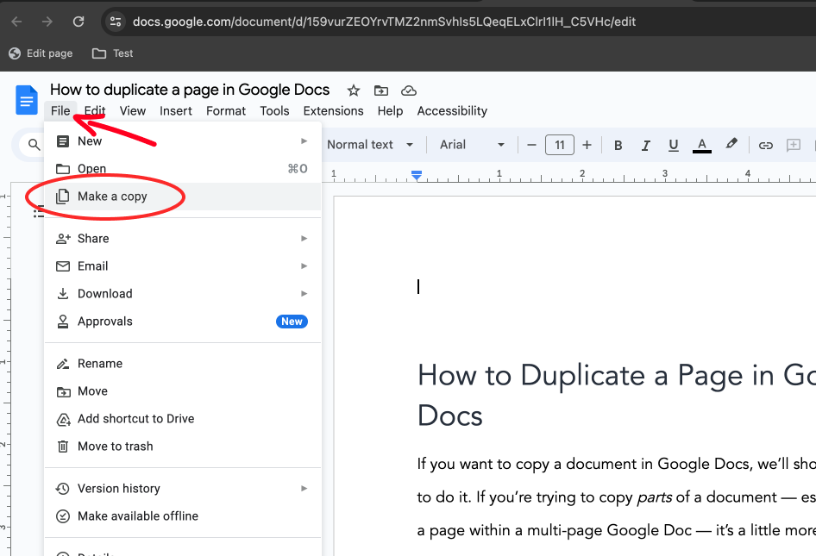Open the Tools menu
This screenshot has width=816, height=556.
275,111
